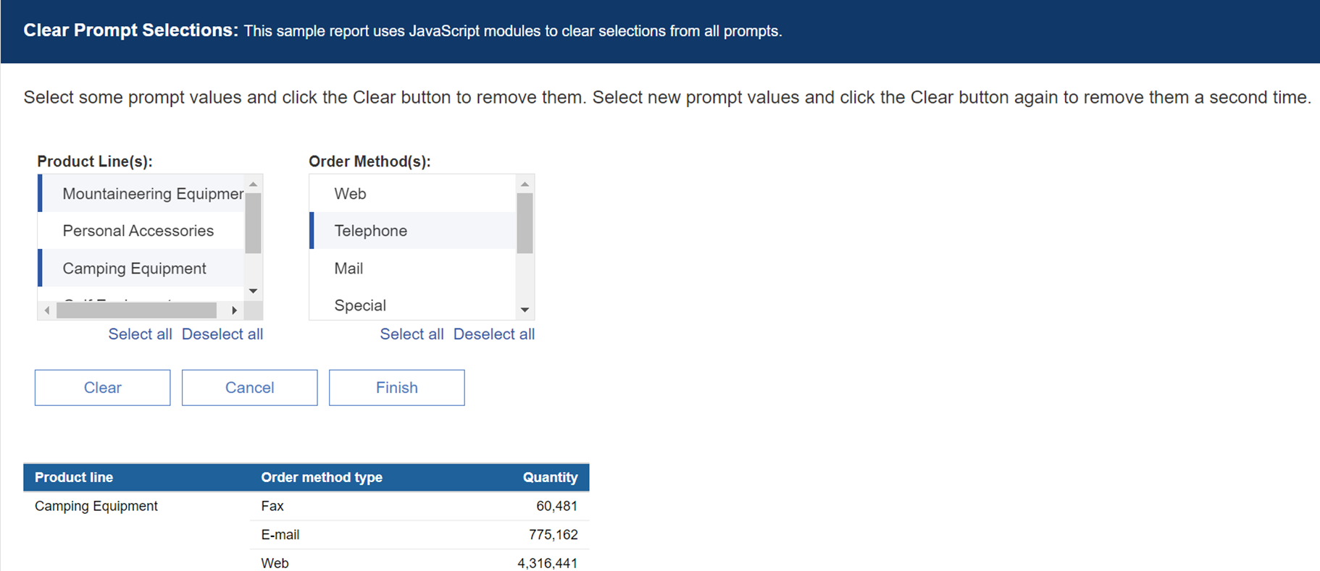Click the Clear button
The width and height of the screenshot is (1320, 571).
[x=103, y=388]
